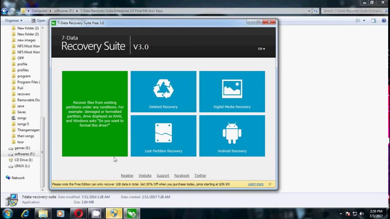Click the Explorer help question mark icon
Image resolution: width=390 pixels, height=219 pixels.
384,20
